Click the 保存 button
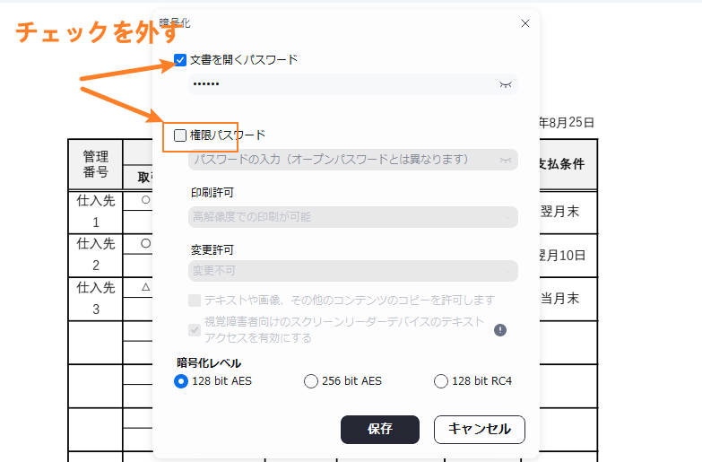 point(380,430)
